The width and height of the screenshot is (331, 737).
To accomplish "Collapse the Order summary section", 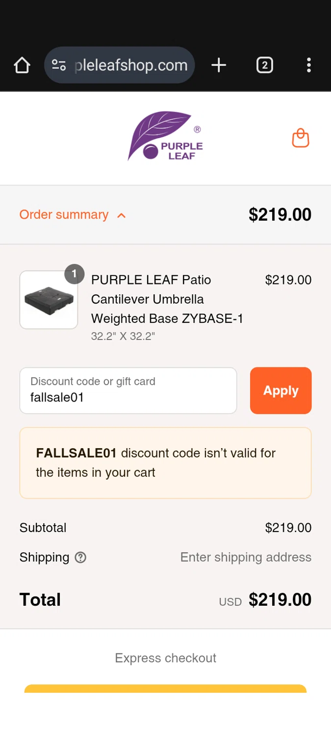I will 64,215.
